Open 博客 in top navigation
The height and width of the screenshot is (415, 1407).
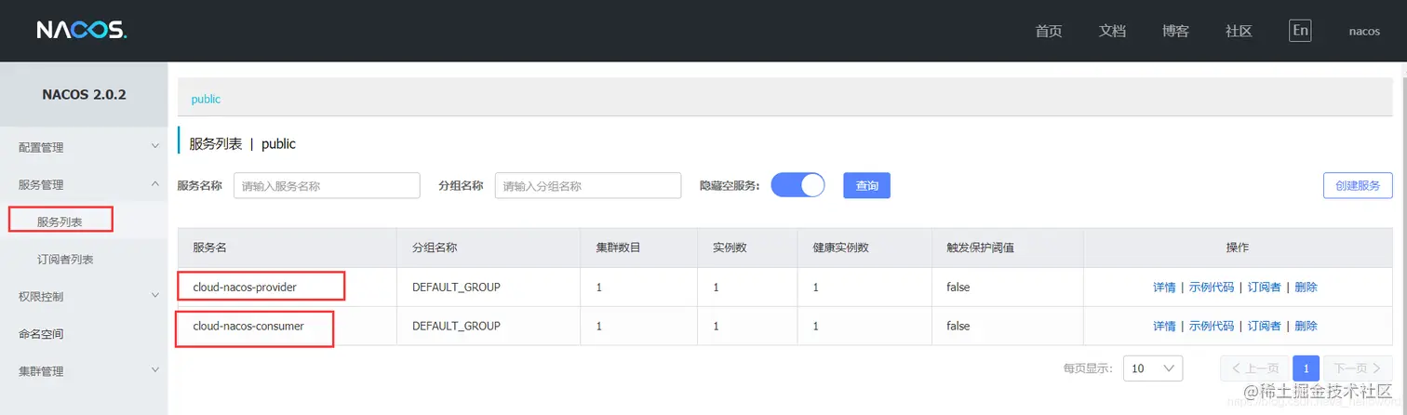click(x=1175, y=31)
